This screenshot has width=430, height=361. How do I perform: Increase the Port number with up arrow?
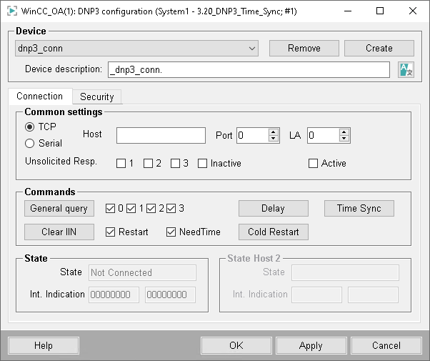[274, 132]
